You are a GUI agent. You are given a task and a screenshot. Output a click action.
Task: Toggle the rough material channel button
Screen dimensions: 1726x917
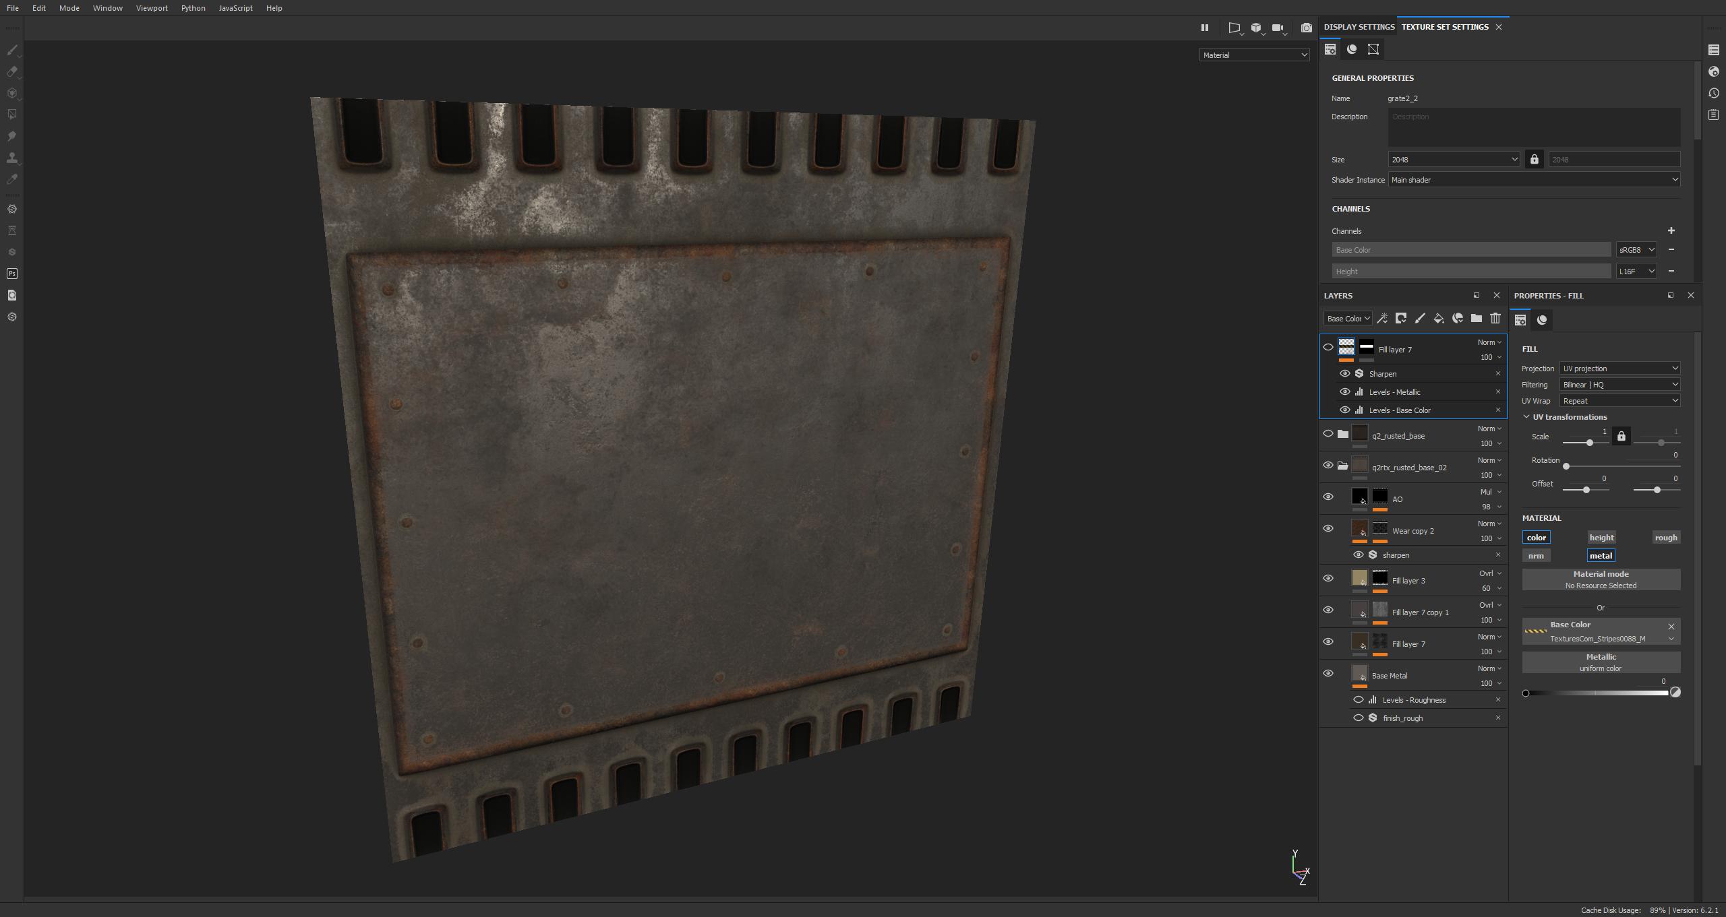[1666, 538]
